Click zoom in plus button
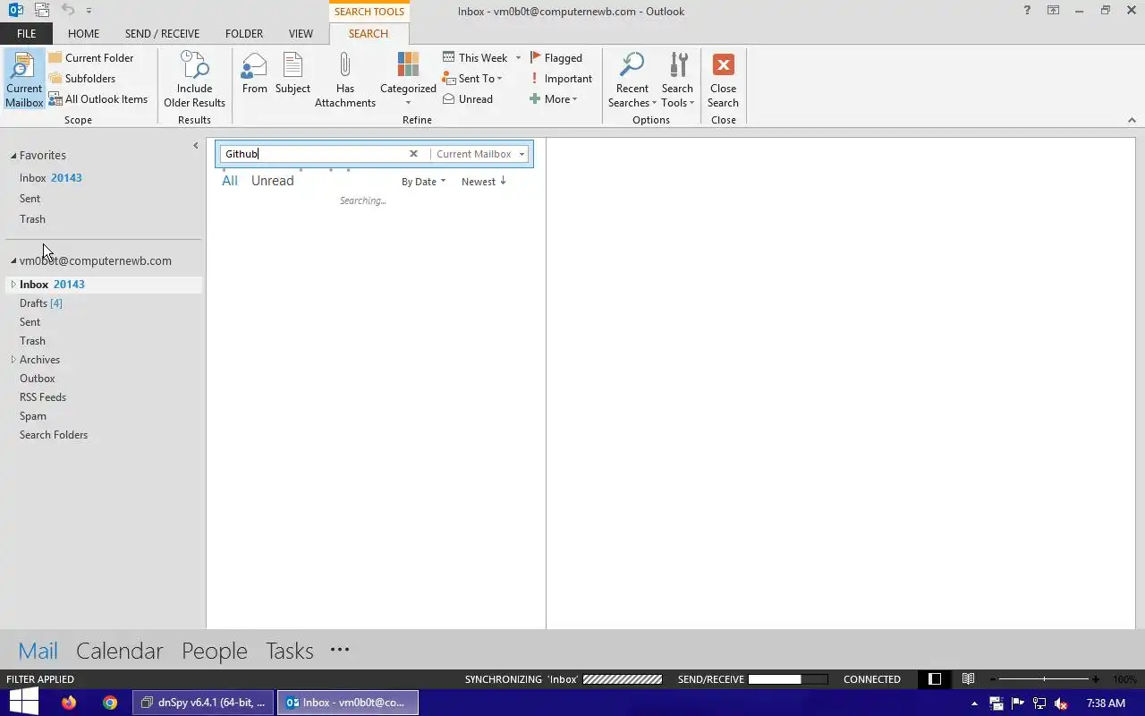1145x716 pixels. (1096, 679)
